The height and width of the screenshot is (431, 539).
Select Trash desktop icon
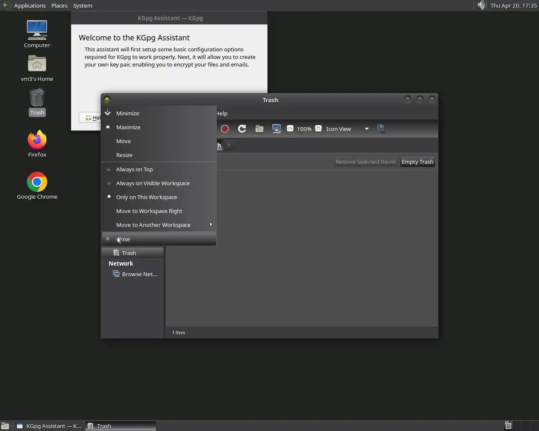(37, 102)
